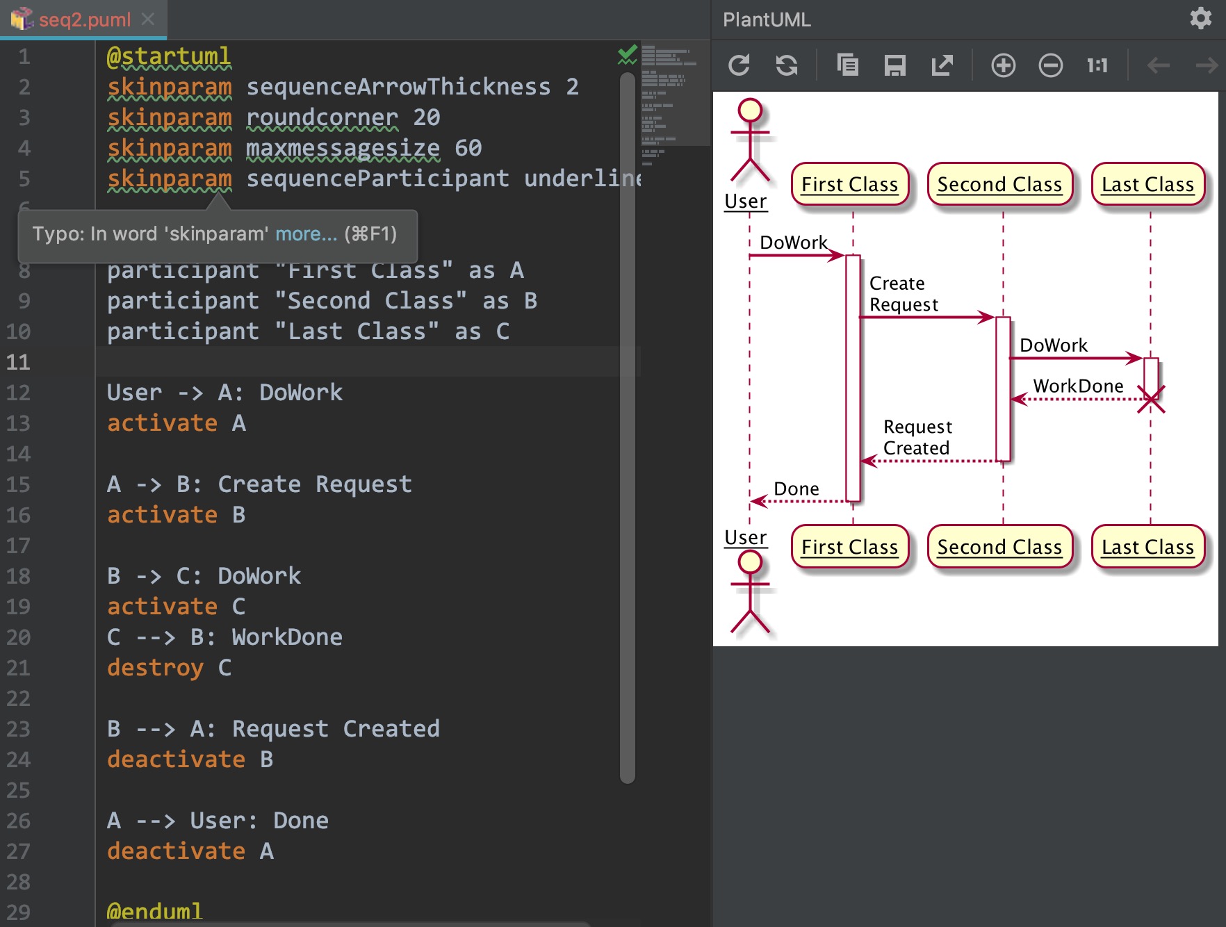Open diagram in external window icon

942,65
